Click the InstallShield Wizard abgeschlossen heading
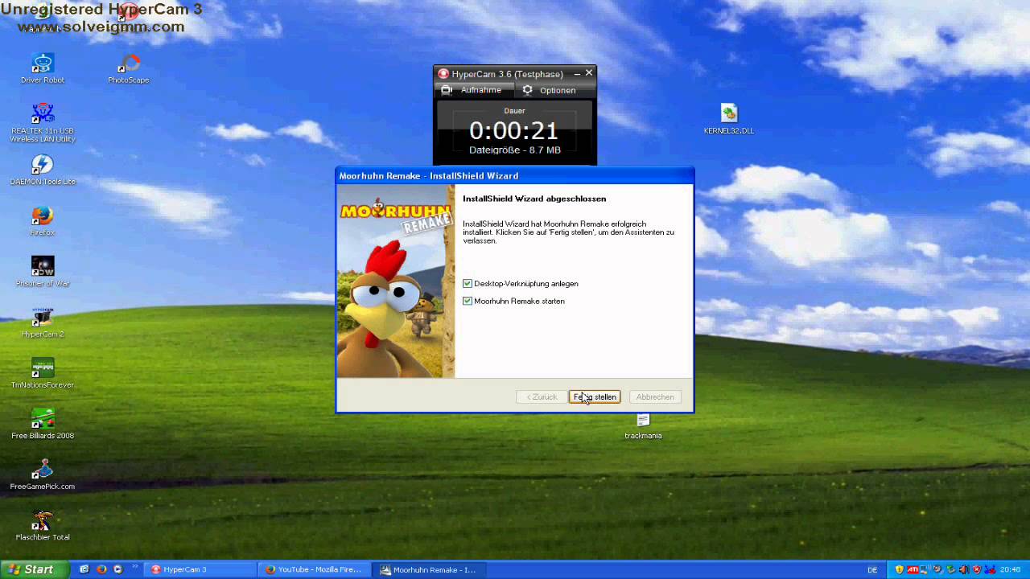 tap(534, 199)
